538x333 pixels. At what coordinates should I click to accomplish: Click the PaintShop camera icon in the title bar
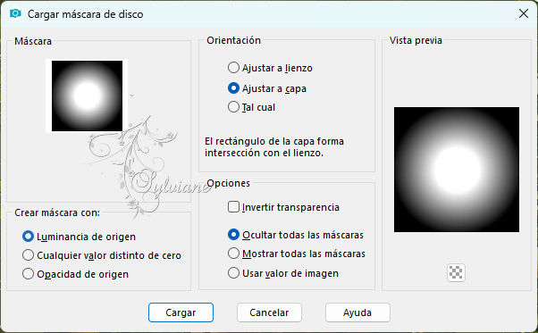pyautogui.click(x=15, y=13)
